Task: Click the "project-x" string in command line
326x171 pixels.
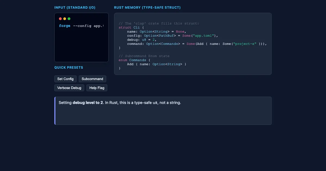Action: coord(245,44)
